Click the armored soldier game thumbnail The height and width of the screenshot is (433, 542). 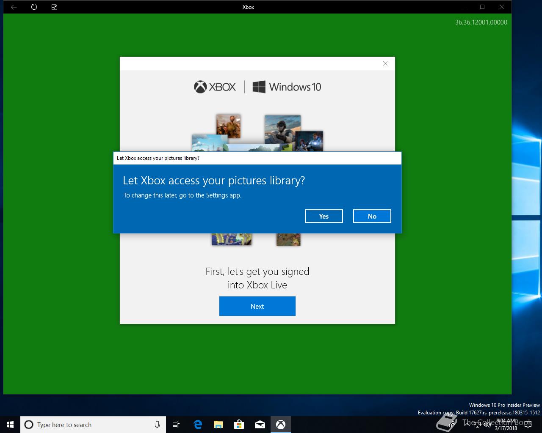coord(282,129)
